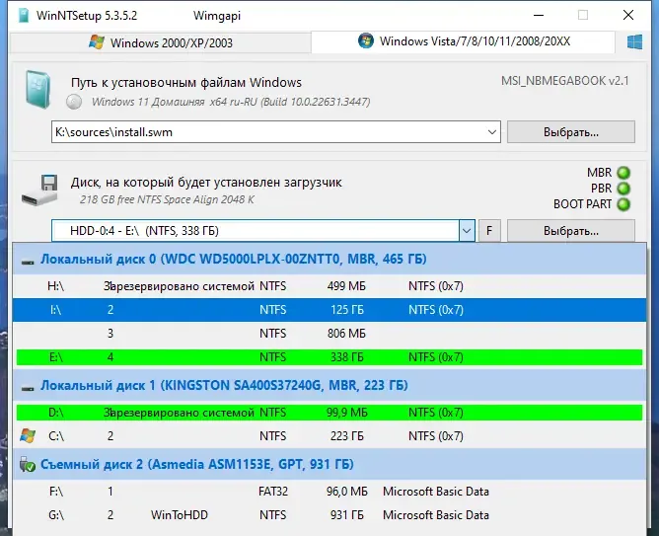Viewport: 659px width, 536px height.
Task: Click the MSI_NBMEGABOOK v2.1 label
Action: (565, 80)
